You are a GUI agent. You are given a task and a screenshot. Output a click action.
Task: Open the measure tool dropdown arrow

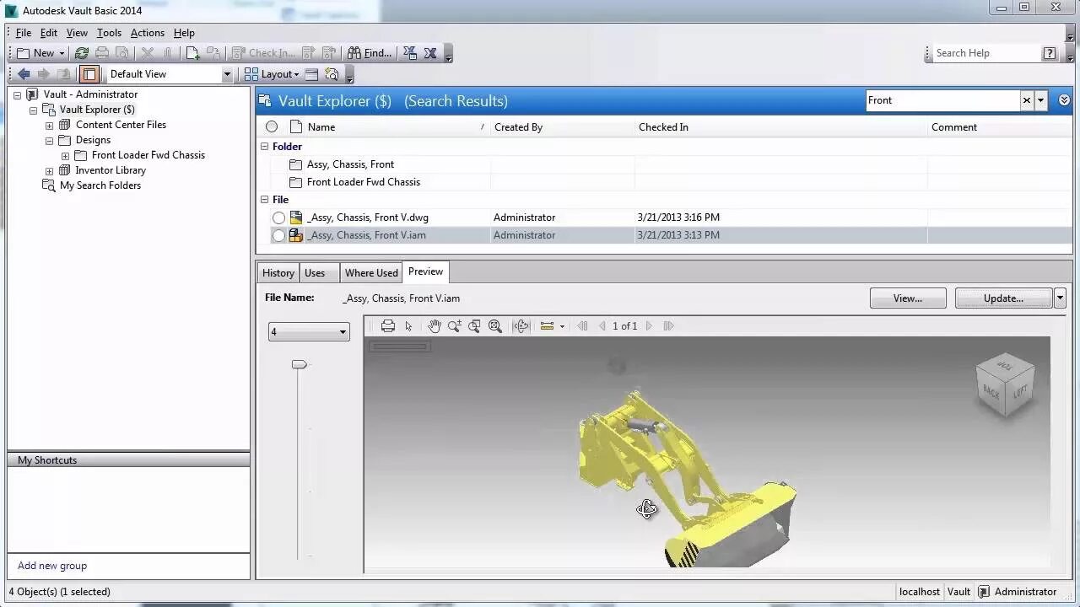pos(562,326)
